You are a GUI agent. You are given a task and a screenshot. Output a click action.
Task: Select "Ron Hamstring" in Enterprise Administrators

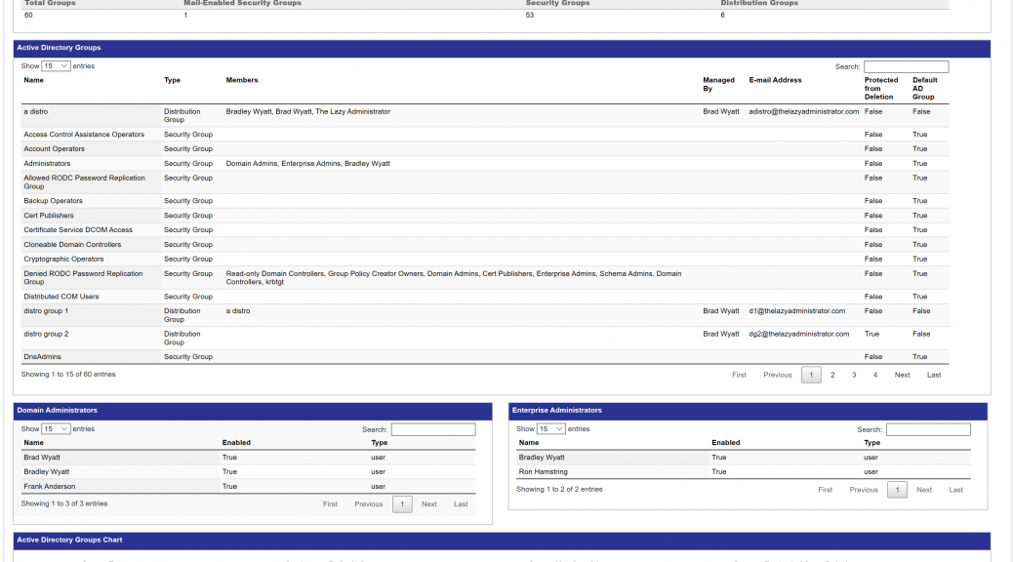coord(544,471)
